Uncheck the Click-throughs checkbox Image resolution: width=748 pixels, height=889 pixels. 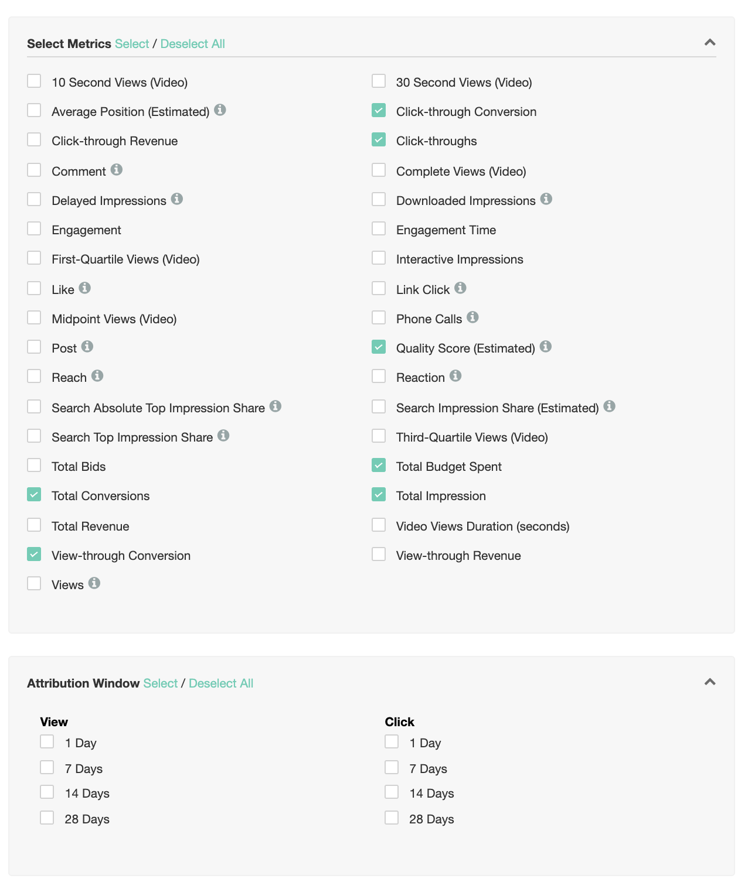tap(379, 140)
